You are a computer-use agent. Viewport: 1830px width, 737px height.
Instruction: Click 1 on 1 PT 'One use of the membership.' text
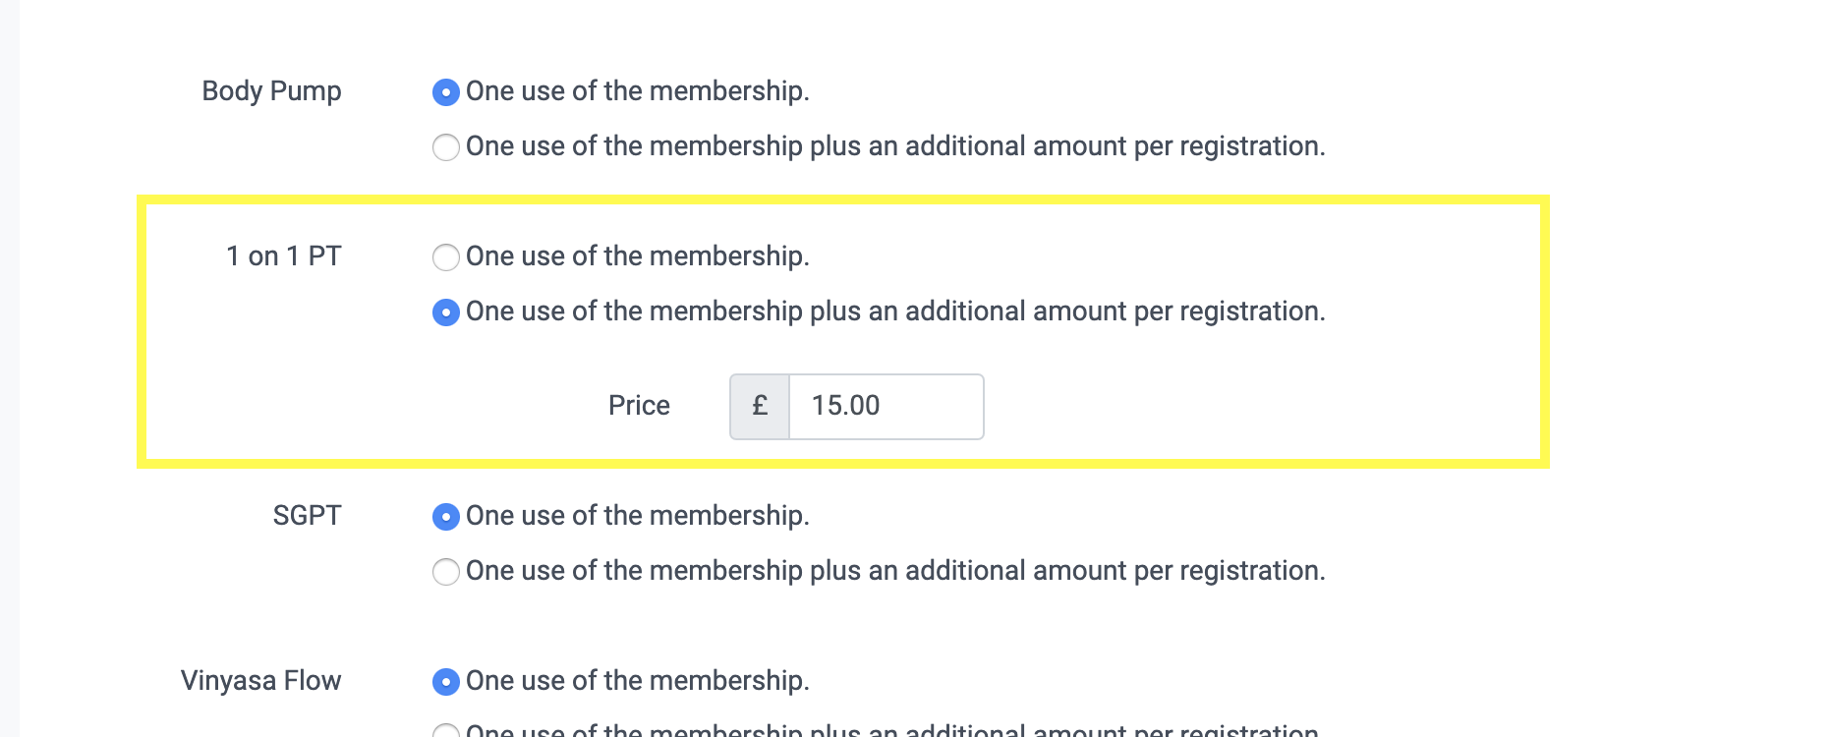click(x=637, y=256)
